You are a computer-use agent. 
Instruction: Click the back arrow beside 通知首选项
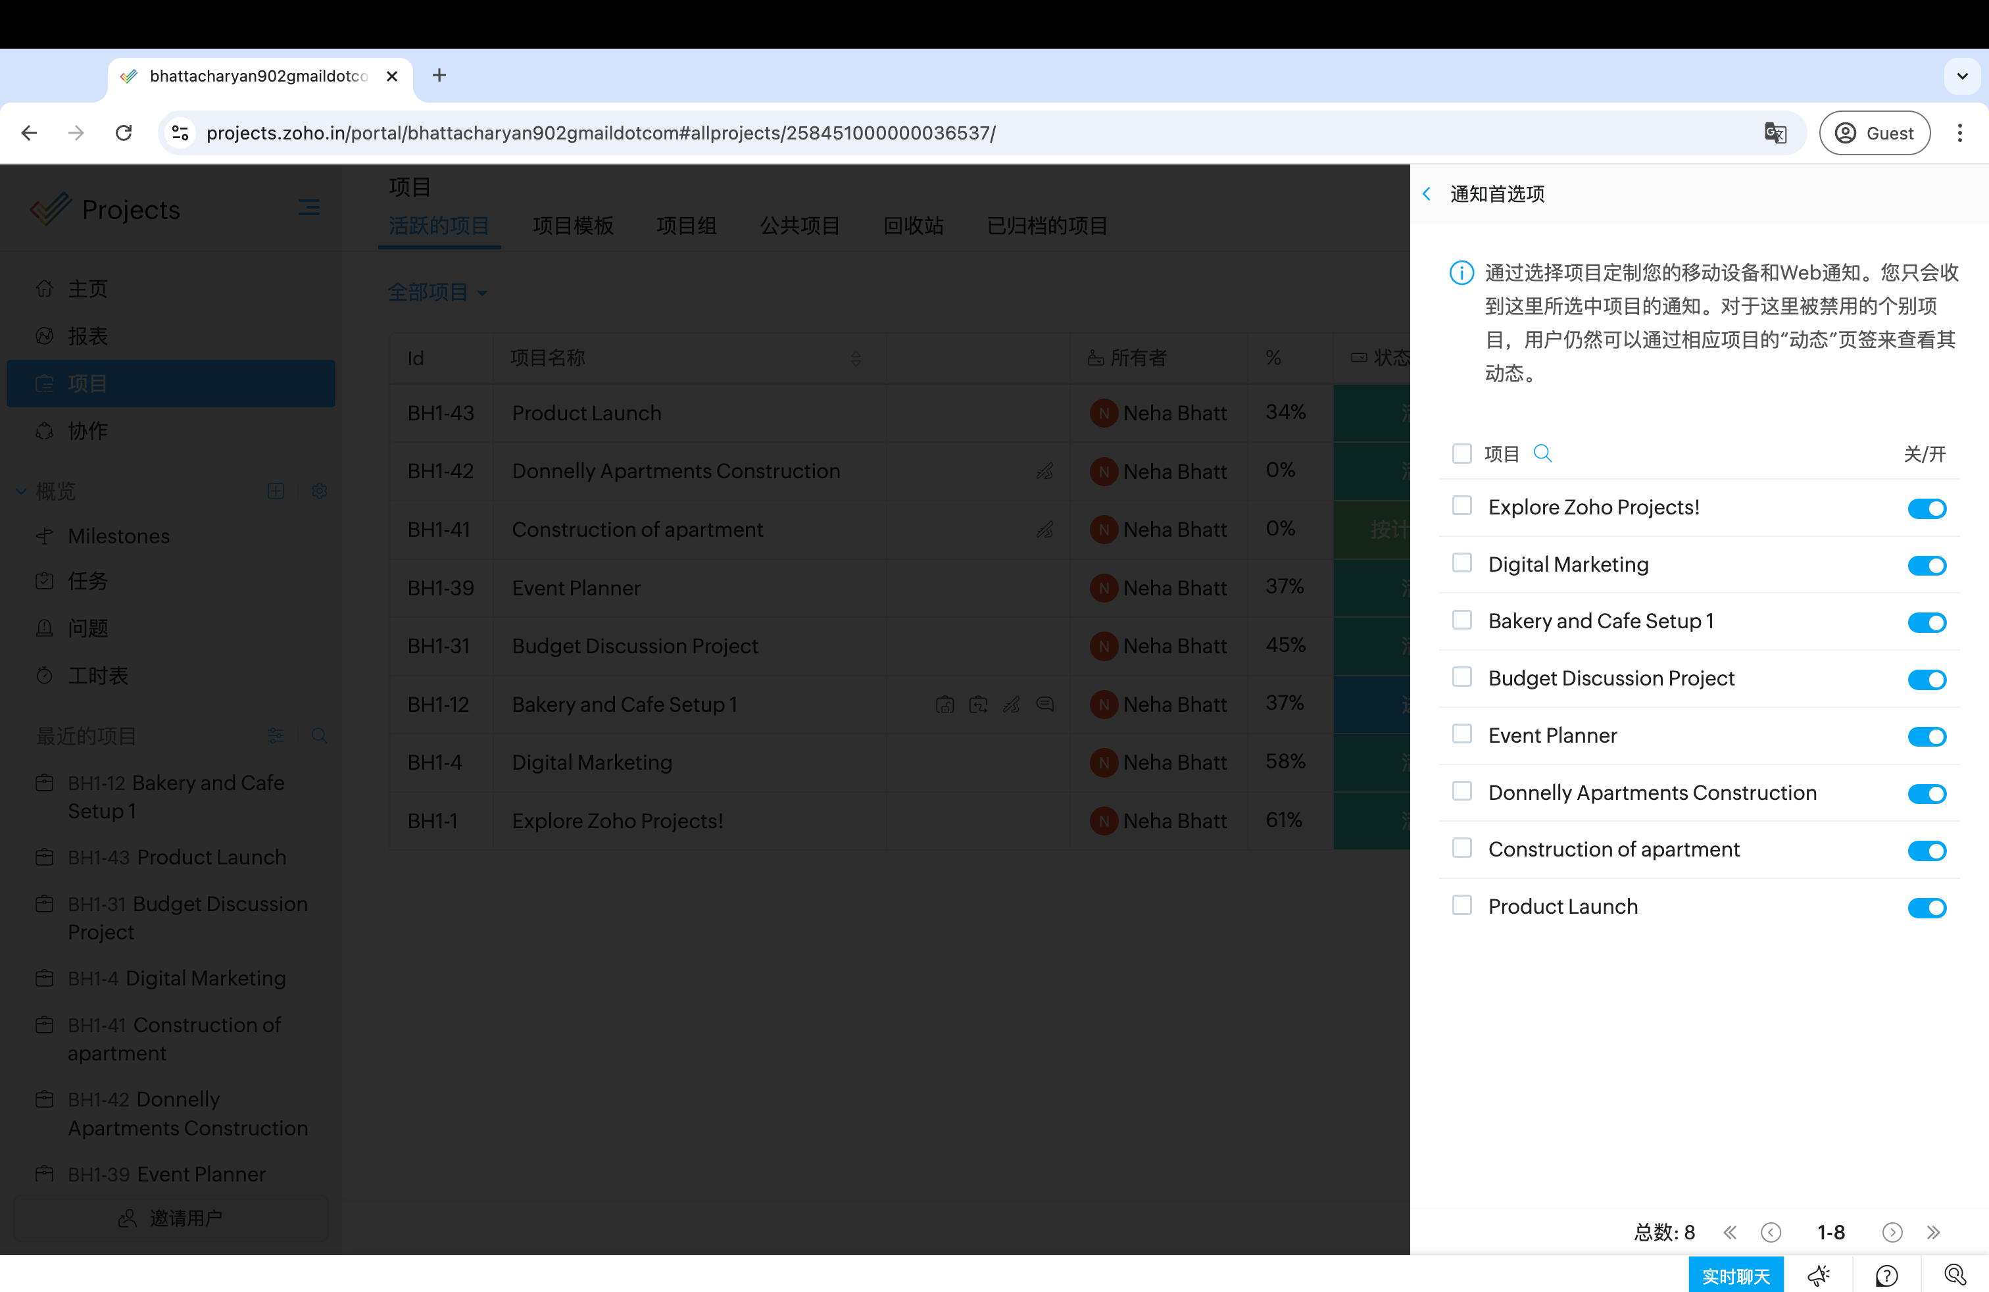[1427, 194]
